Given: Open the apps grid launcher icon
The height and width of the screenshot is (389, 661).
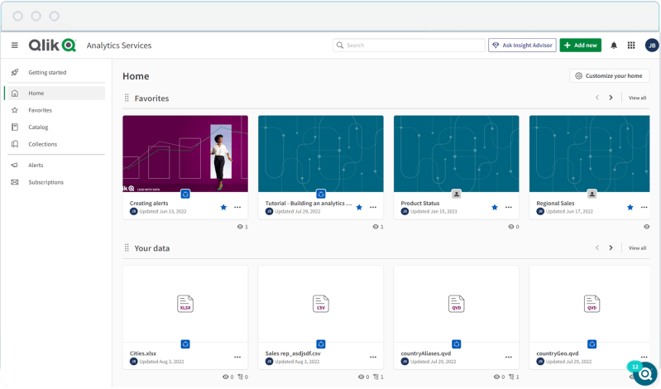Looking at the screenshot, I should (631, 46).
